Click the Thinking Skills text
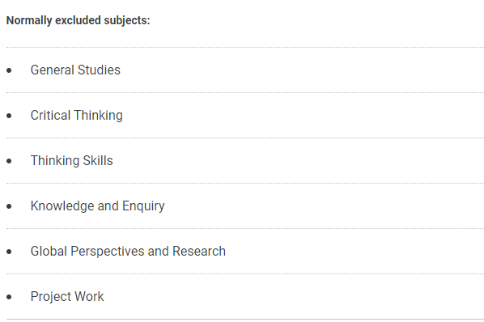Viewport: 484px width, 322px height. click(71, 161)
